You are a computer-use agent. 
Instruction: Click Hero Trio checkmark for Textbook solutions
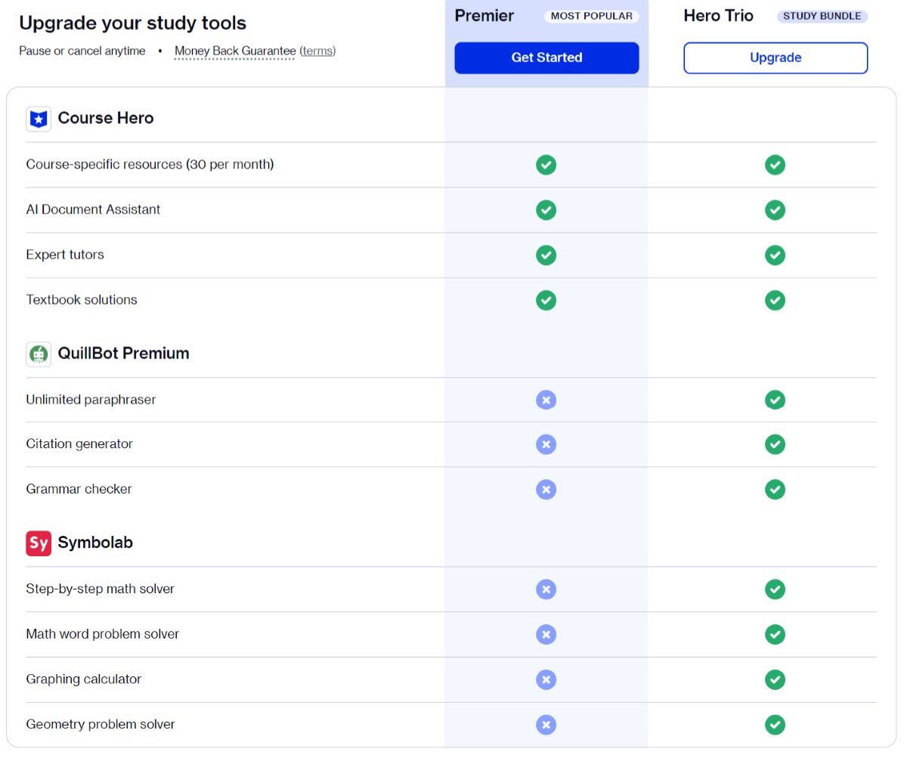tap(775, 300)
